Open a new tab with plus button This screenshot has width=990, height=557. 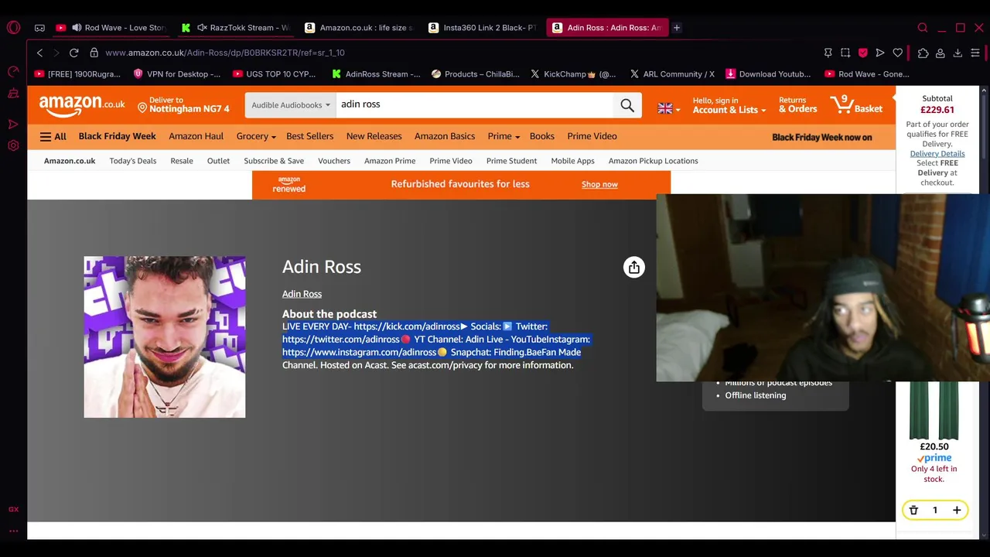pyautogui.click(x=676, y=28)
